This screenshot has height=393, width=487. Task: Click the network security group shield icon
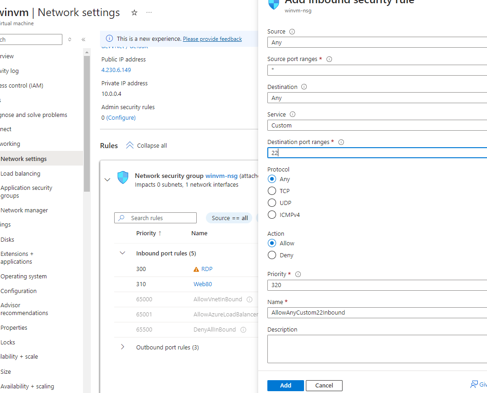pyautogui.click(x=123, y=177)
